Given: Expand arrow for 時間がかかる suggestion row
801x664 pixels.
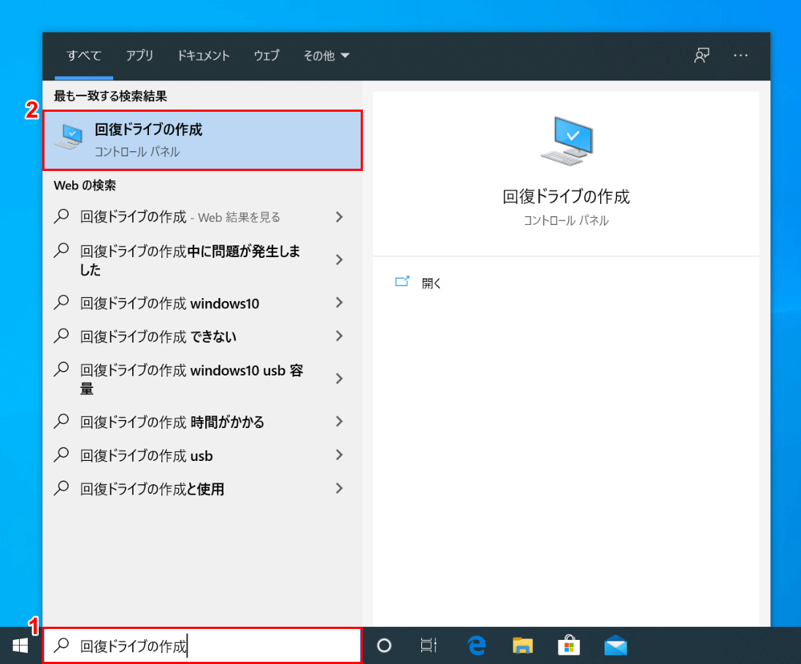Looking at the screenshot, I should 340,421.
